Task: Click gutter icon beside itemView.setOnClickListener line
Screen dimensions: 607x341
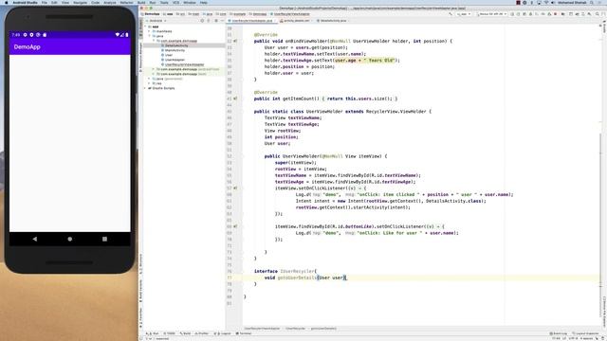Action: (x=235, y=188)
